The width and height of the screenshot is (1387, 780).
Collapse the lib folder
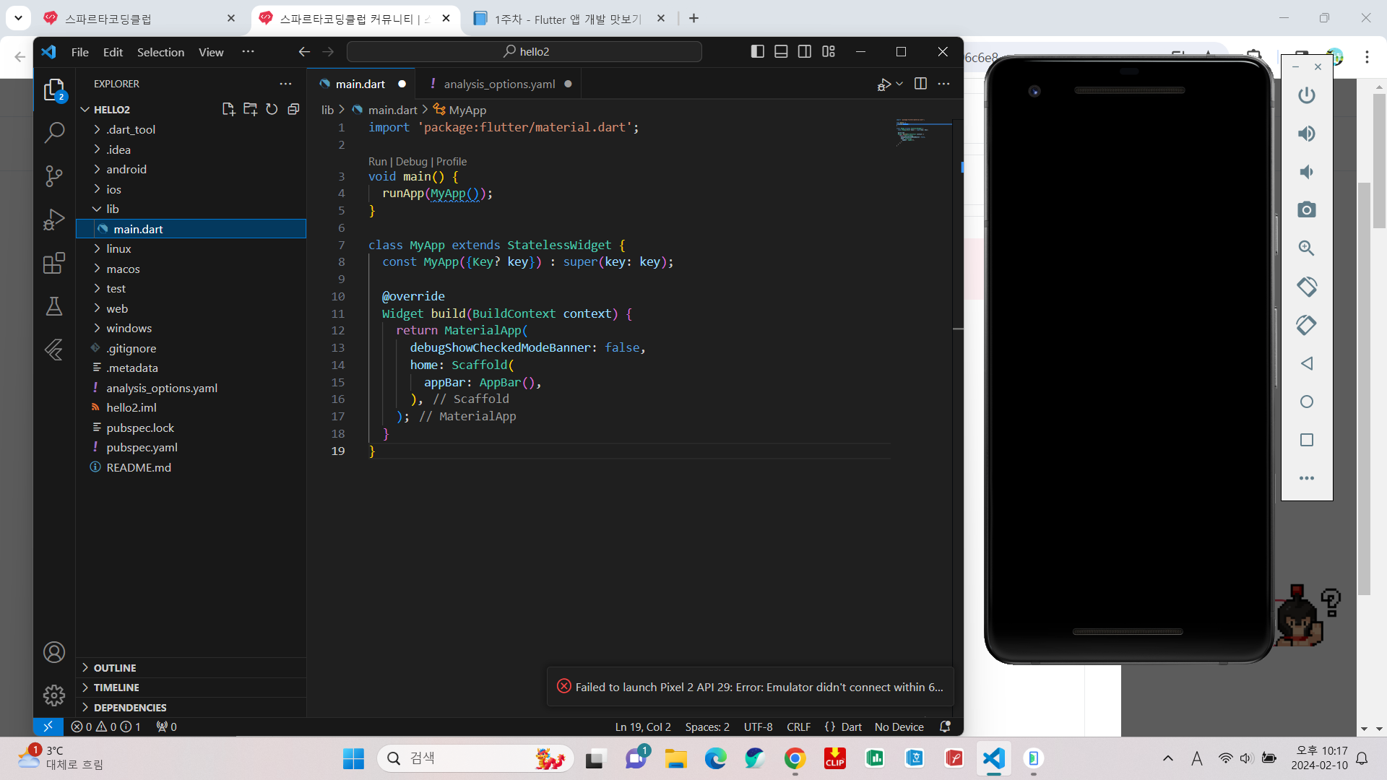pyautogui.click(x=191, y=209)
